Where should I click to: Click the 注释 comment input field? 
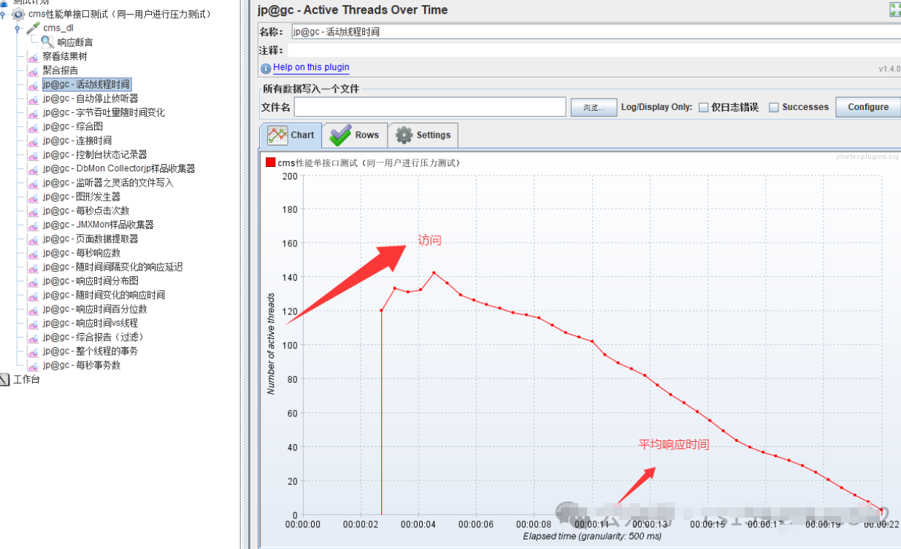point(594,50)
